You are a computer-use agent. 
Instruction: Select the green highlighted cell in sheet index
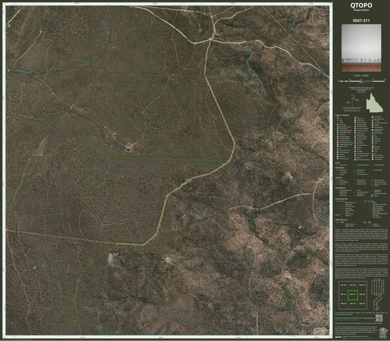pyautogui.click(x=353, y=295)
